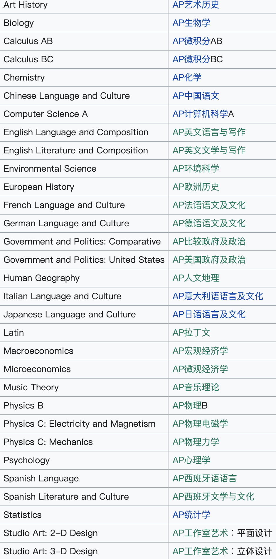This screenshot has height=559, width=276.
Task: Select the Art History cell
Action: 84,7
